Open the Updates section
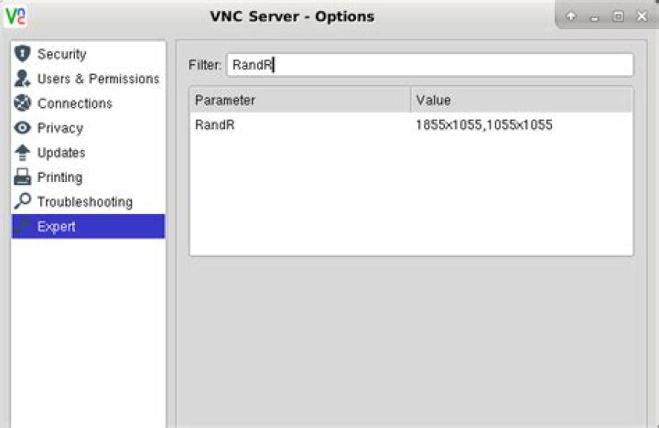The image size is (659, 428). pos(88,153)
